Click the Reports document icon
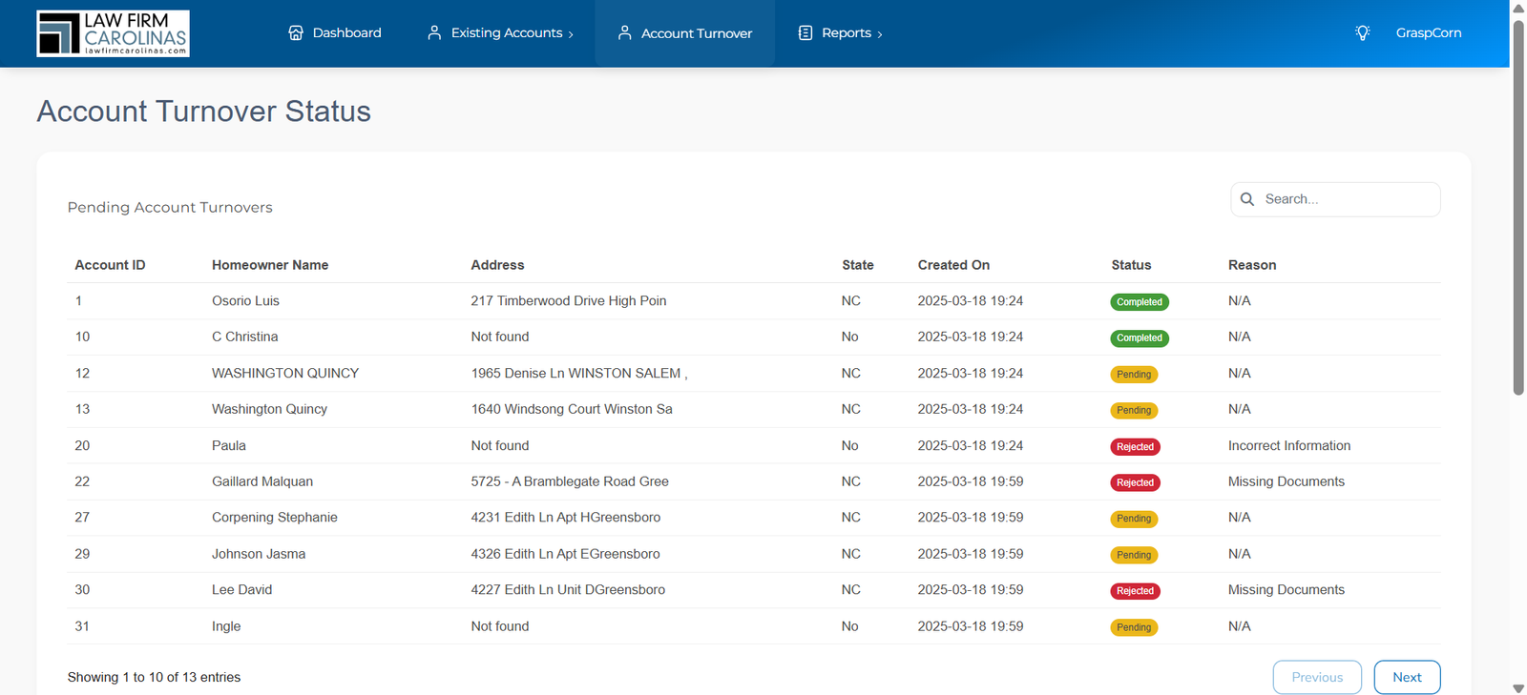Image resolution: width=1527 pixels, height=695 pixels. [805, 32]
